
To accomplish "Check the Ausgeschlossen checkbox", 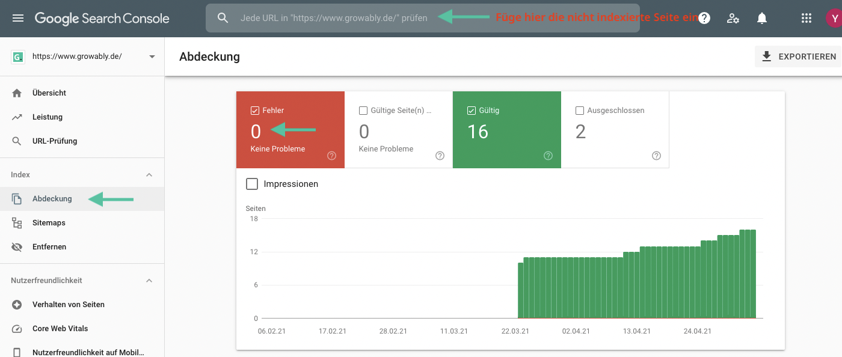I will point(580,111).
